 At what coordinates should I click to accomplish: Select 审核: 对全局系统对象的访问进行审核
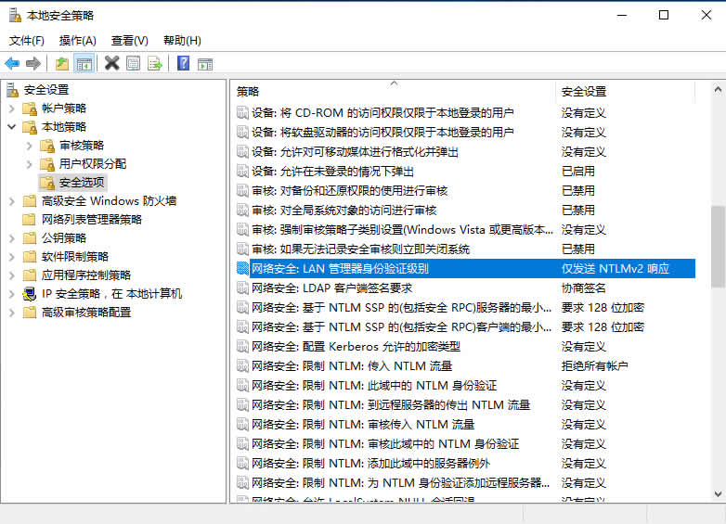(x=465, y=210)
